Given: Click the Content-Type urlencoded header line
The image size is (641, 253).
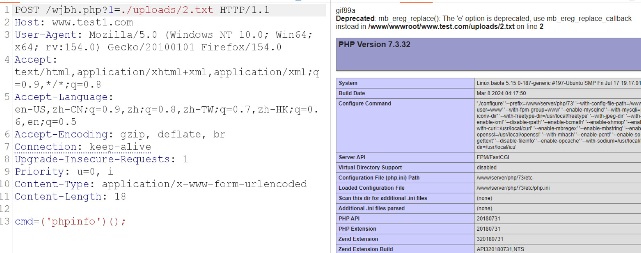Looking at the screenshot, I should (161, 184).
